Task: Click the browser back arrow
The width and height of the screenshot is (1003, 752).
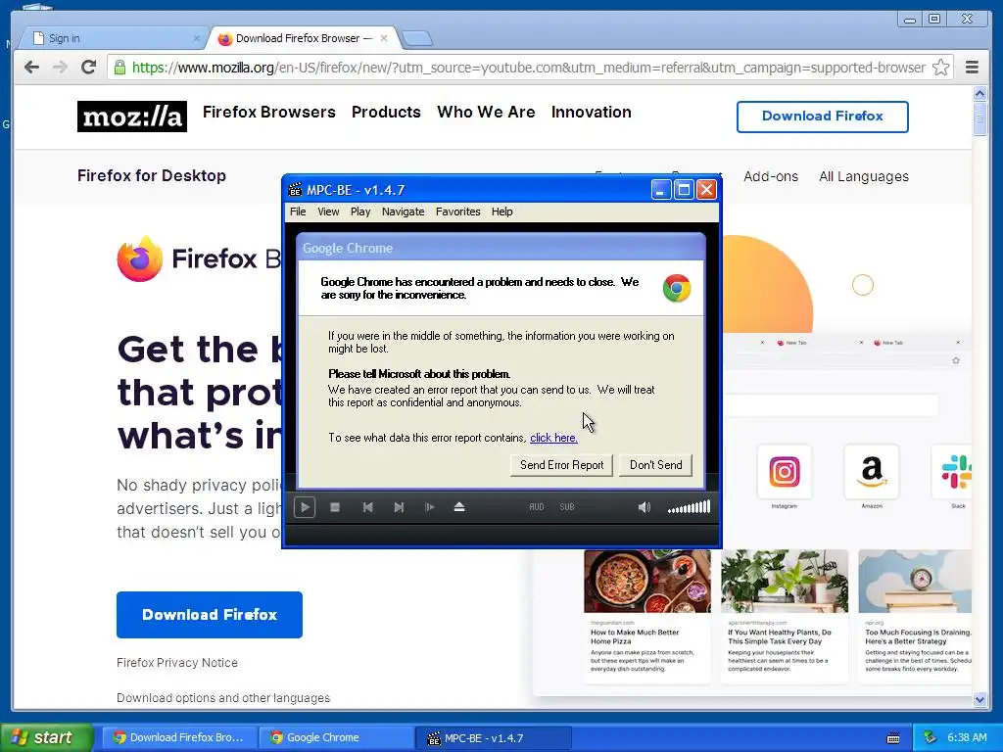Action: click(31, 68)
